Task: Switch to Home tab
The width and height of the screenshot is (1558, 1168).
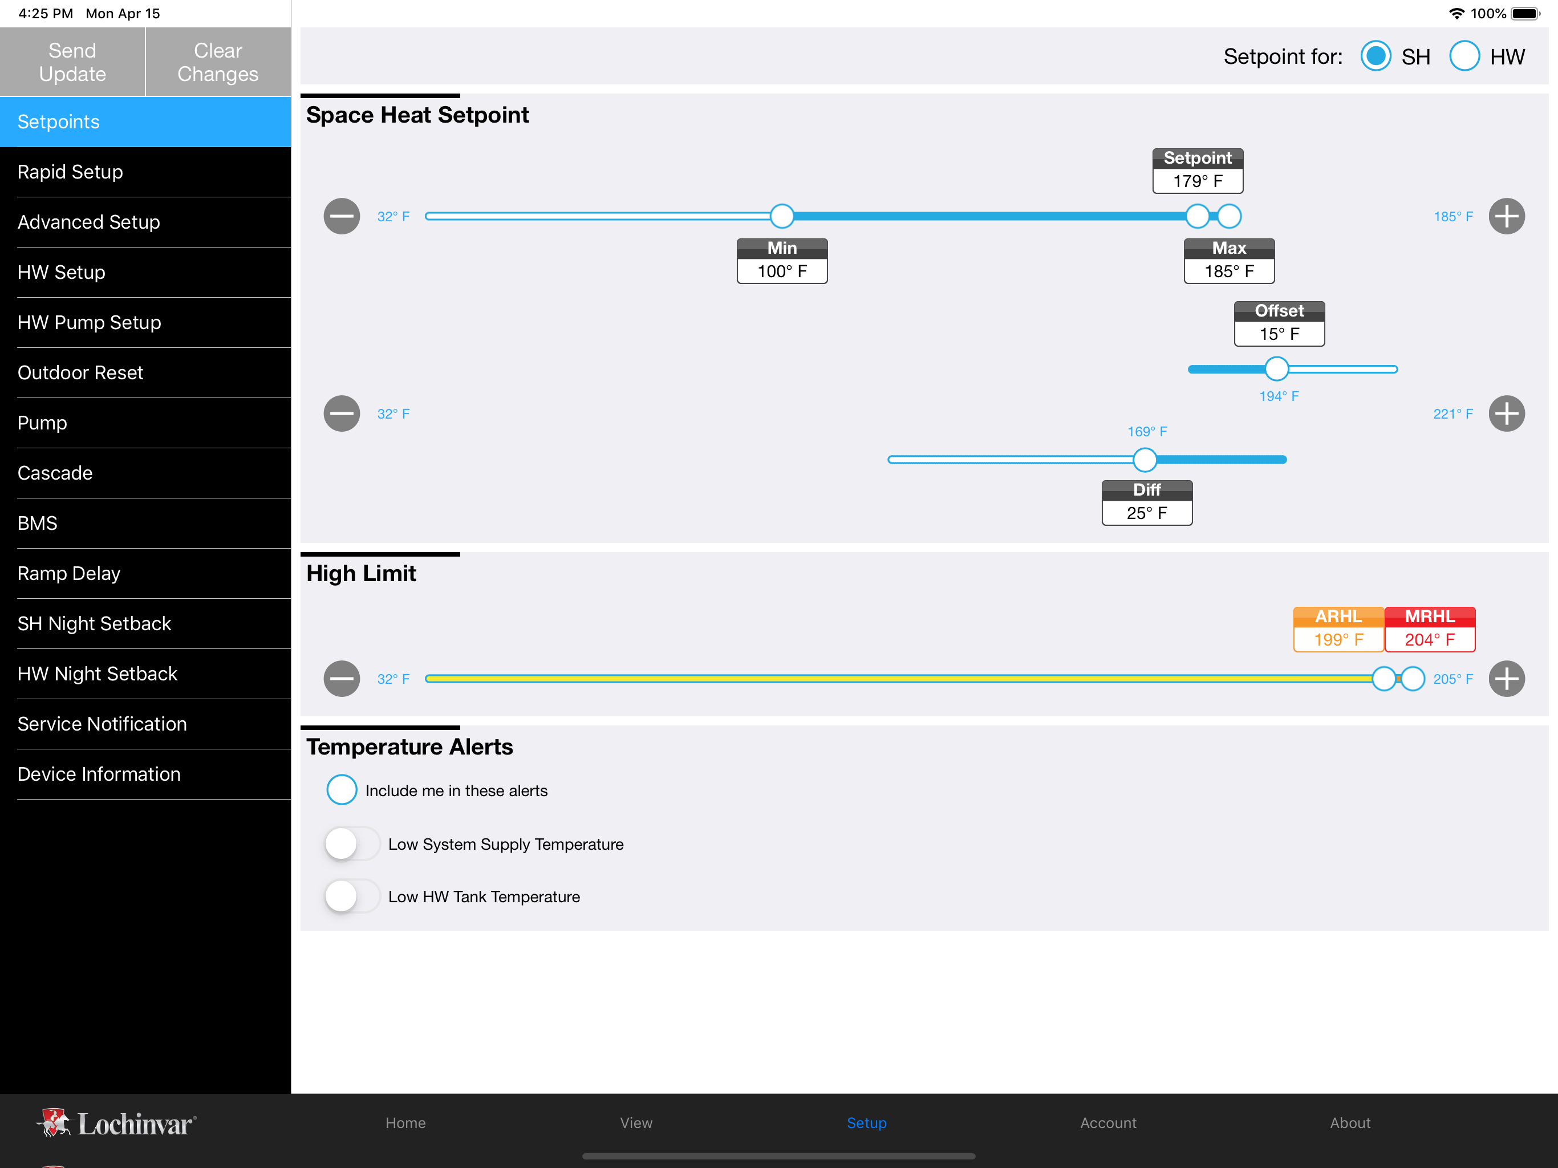Action: pyautogui.click(x=405, y=1123)
